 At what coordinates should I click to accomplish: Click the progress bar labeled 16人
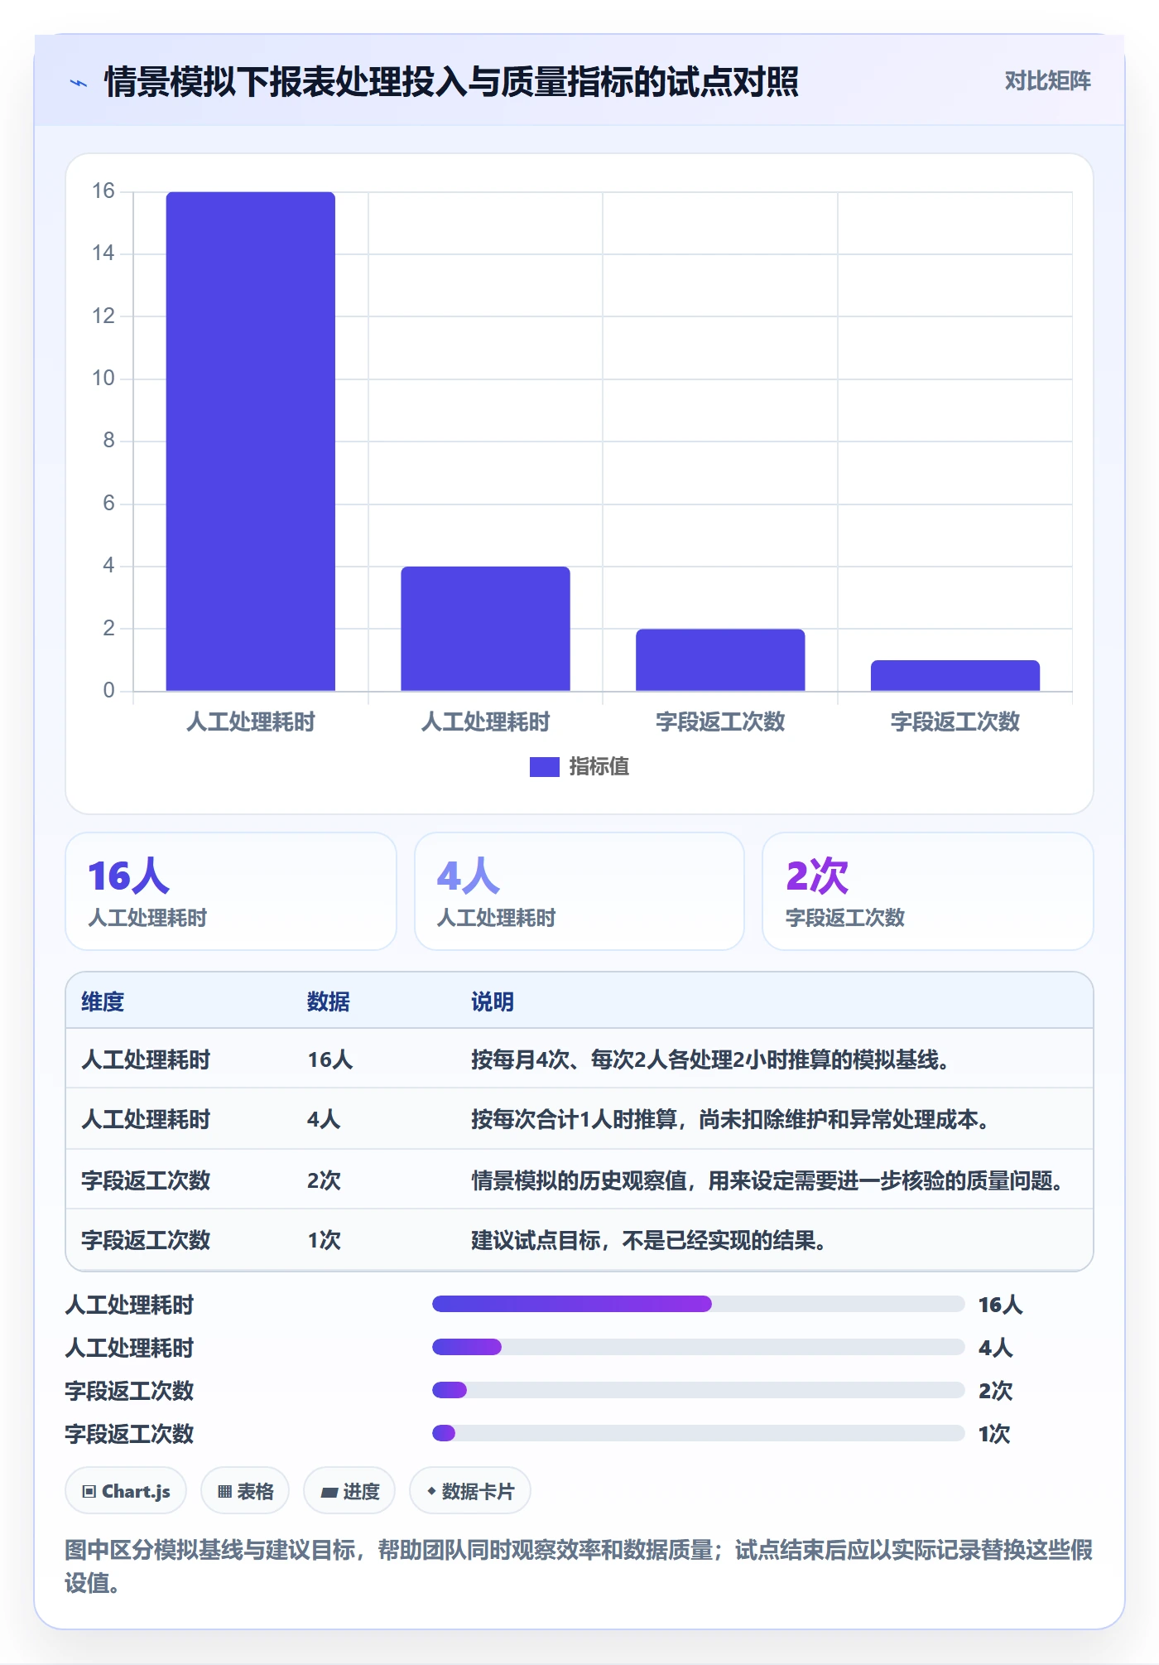(x=698, y=1304)
